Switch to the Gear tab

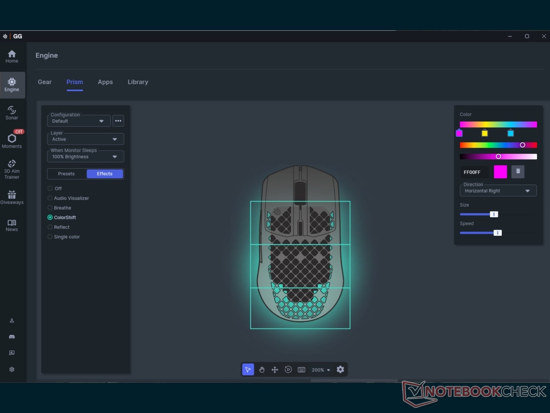(x=45, y=82)
